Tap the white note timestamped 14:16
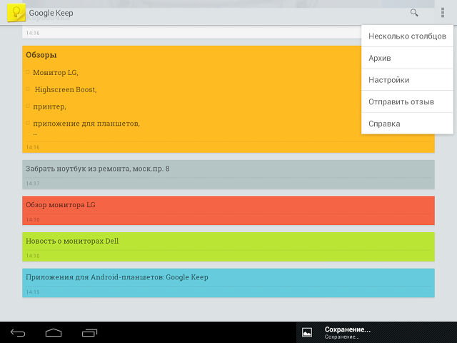Screen dimensions: 457x343 click(x=191, y=33)
